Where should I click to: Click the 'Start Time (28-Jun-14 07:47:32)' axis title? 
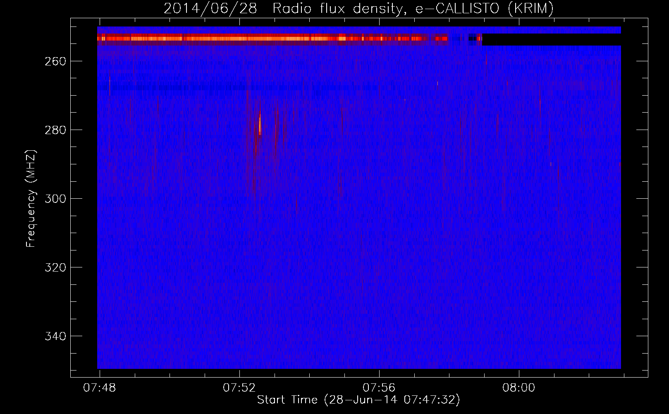(x=358, y=400)
